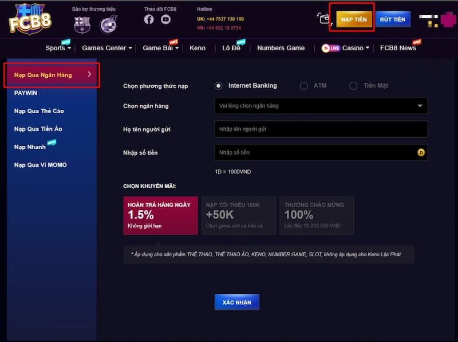
Task: Open the Keno menu item
Action: [x=198, y=48]
